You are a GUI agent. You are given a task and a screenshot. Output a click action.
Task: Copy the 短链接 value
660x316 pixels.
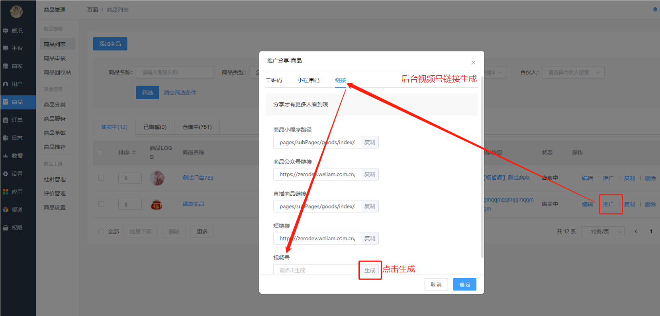click(370, 238)
